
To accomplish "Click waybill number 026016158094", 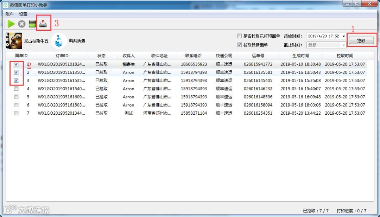I will point(258,105).
